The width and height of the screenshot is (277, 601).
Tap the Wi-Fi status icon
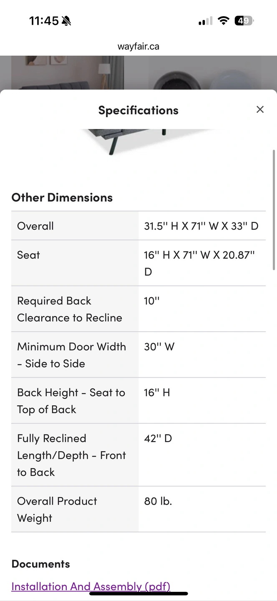224,21
